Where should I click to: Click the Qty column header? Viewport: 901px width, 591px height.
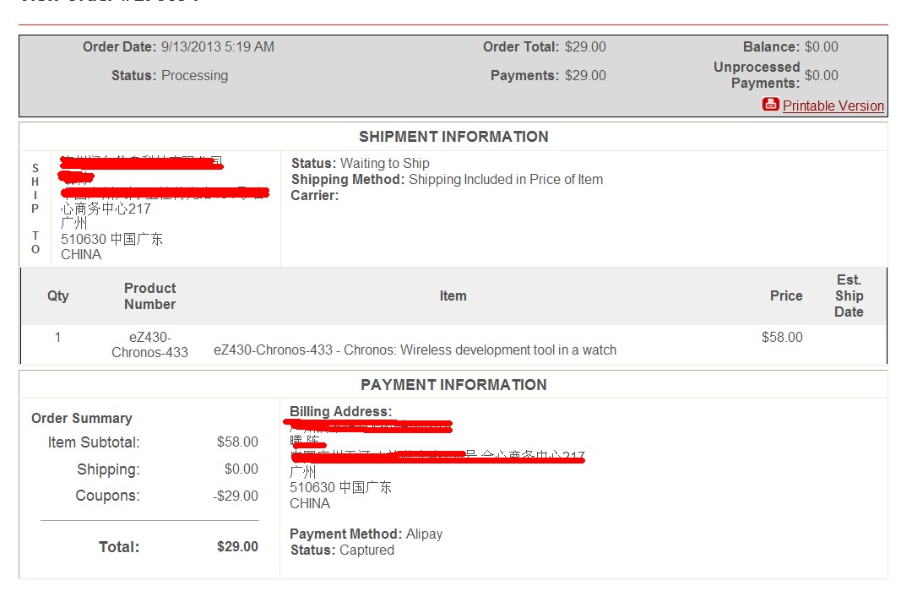58,296
